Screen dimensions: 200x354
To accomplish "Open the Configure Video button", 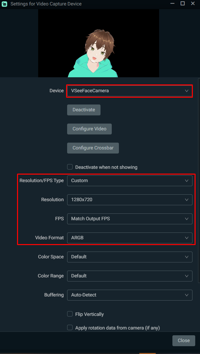I will coord(90,129).
